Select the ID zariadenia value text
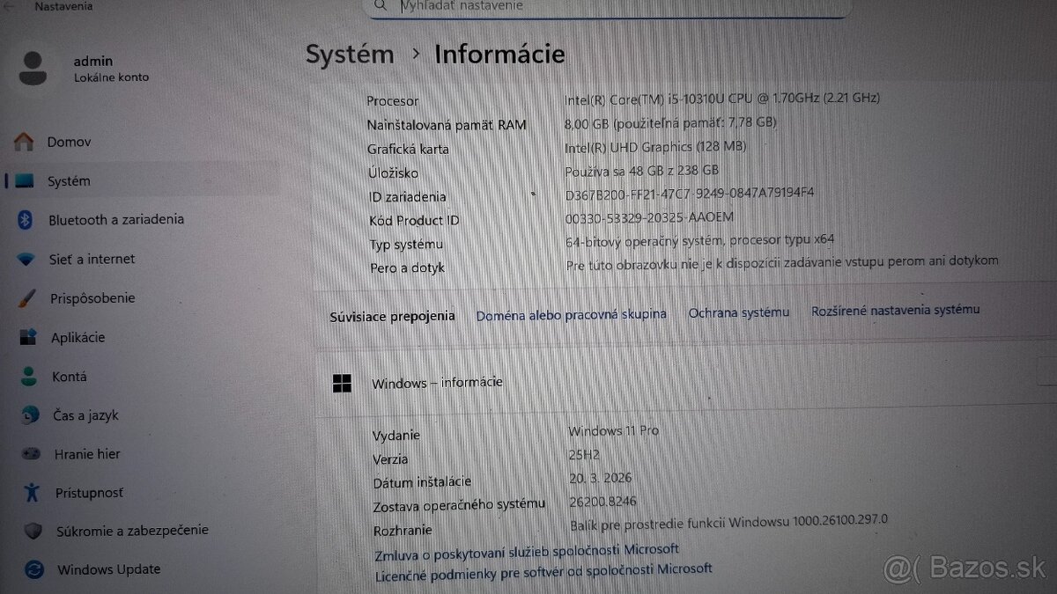The image size is (1057, 594). (689, 194)
